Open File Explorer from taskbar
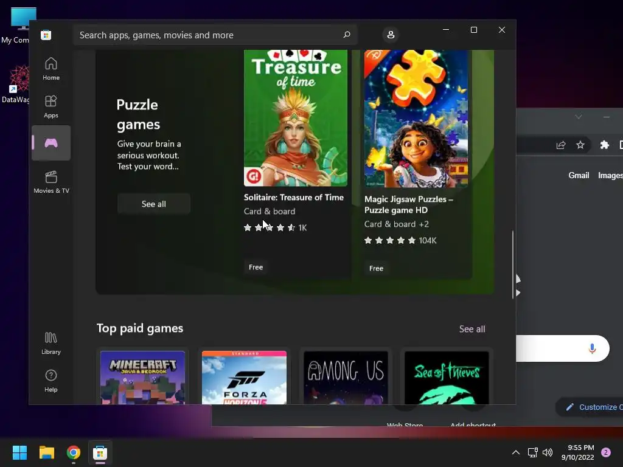 click(46, 452)
